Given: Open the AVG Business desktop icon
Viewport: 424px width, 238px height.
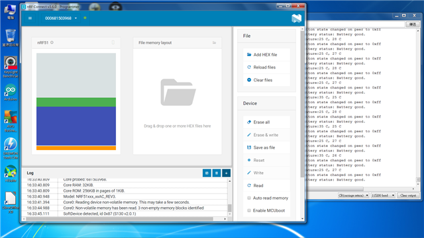Looking at the screenshot, I should pyautogui.click(x=11, y=122).
